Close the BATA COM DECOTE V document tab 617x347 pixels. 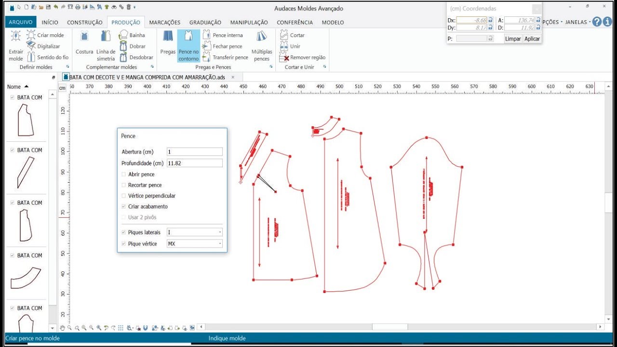233,77
